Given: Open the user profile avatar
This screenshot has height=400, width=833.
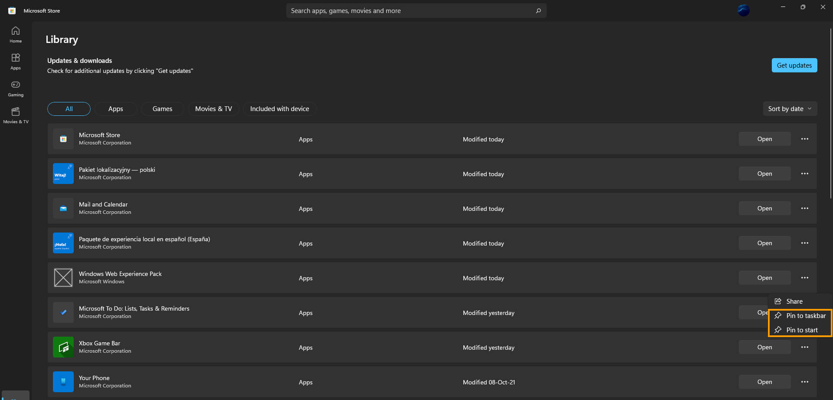Looking at the screenshot, I should click(744, 10).
